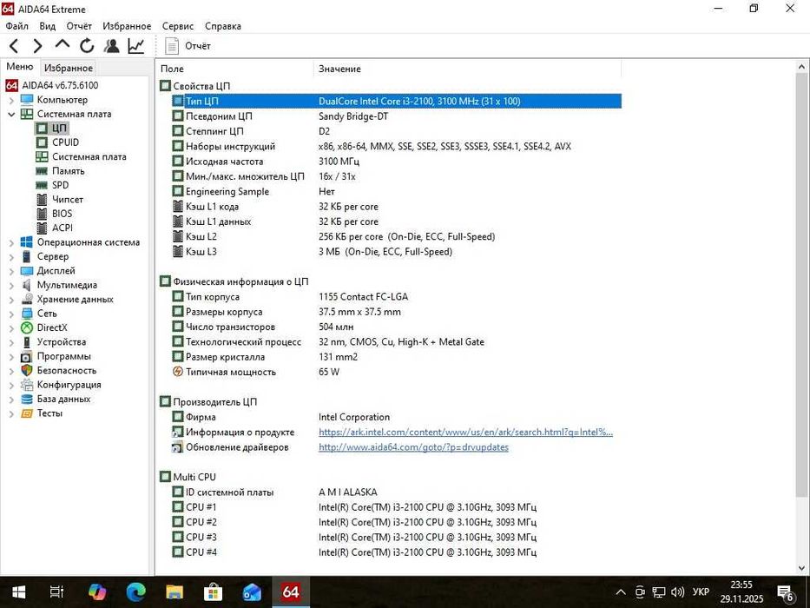Open the Вид menu
This screenshot has width=810, height=608.
pyautogui.click(x=47, y=26)
